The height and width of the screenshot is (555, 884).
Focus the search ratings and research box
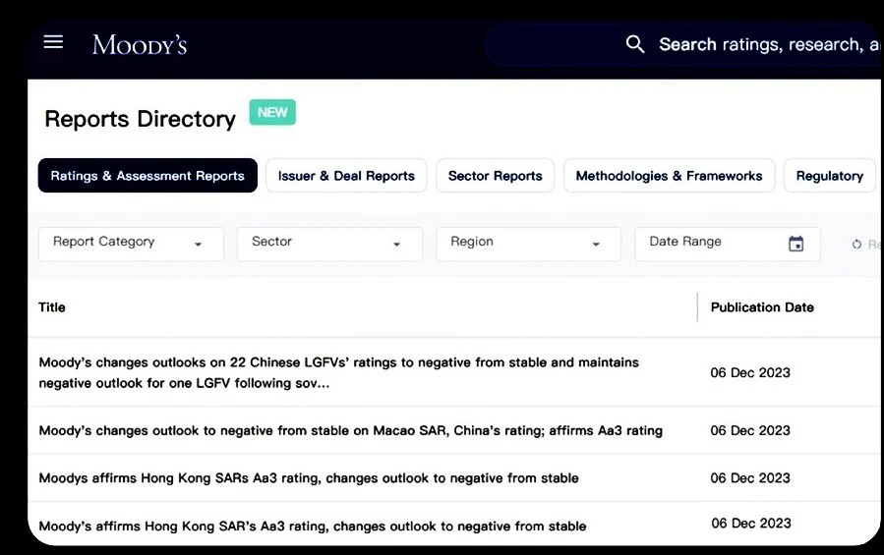767,44
